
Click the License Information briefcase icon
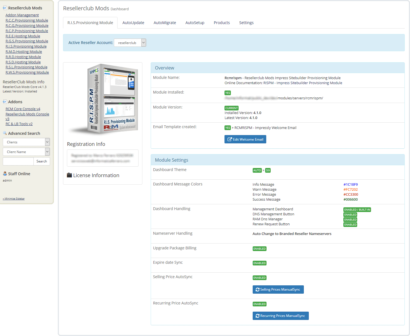tap(69, 175)
